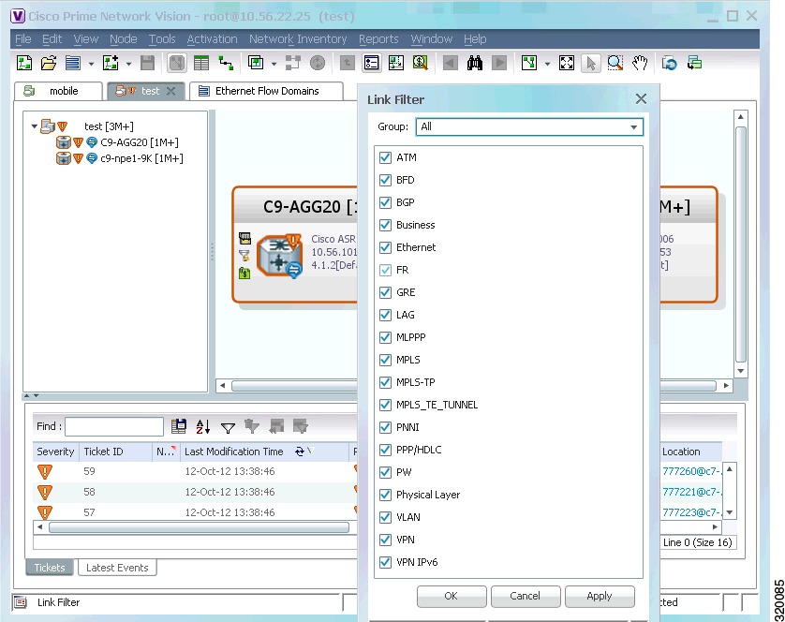Click the severity icon for ticket 59
Image resolution: width=785 pixels, height=622 pixels.
pos(45,471)
